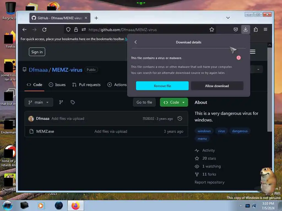Open the tags icon
This screenshot has width=282, height=211.
point(73,102)
